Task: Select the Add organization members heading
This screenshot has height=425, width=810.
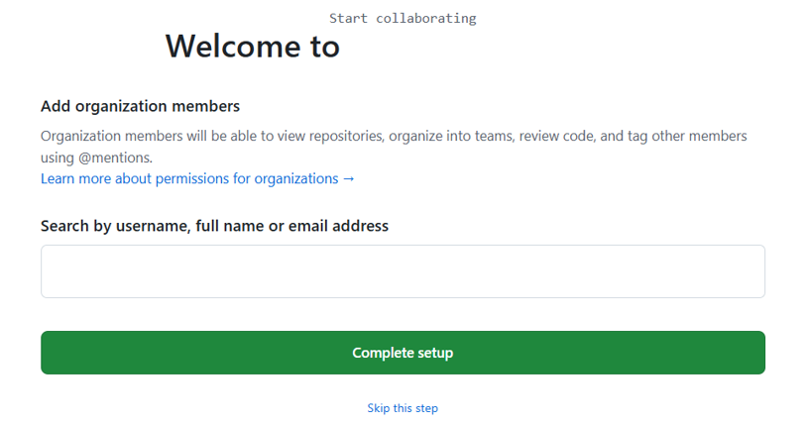Action: (x=140, y=106)
